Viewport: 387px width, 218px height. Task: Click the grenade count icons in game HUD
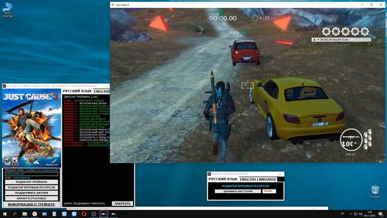coord(368,139)
